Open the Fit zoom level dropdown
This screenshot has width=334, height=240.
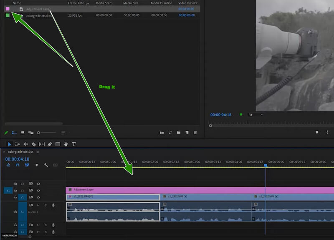(256, 114)
